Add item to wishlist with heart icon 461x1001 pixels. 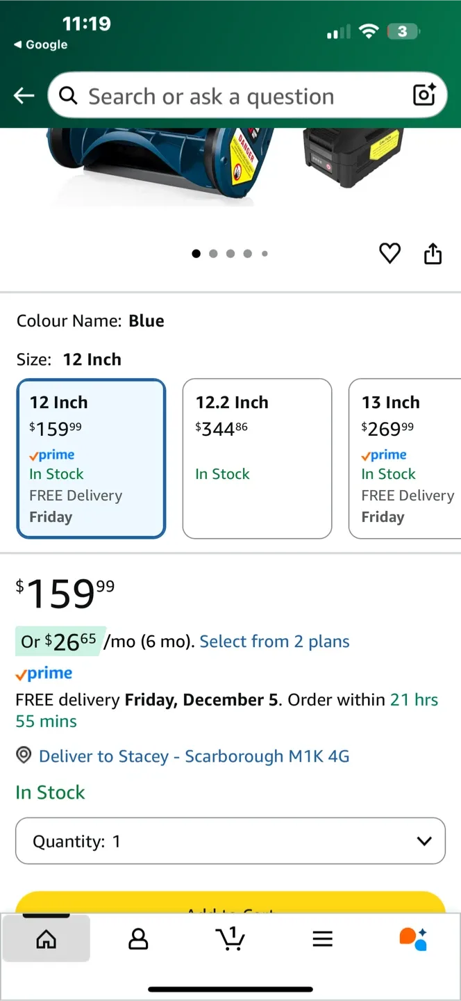(x=389, y=254)
